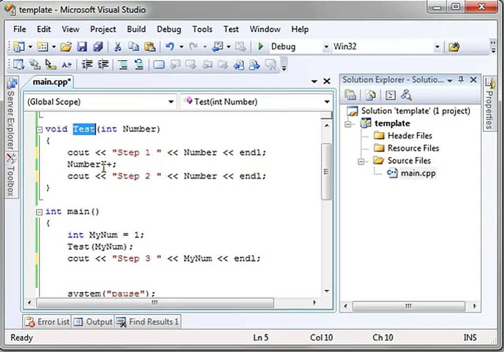
Task: Open the Solution Explorer window position dropdown
Action: coord(450,80)
